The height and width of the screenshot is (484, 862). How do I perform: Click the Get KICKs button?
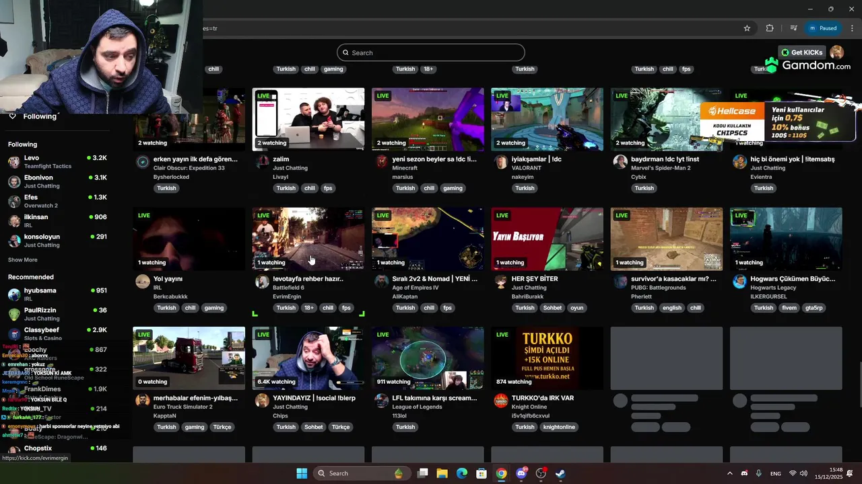pos(801,52)
